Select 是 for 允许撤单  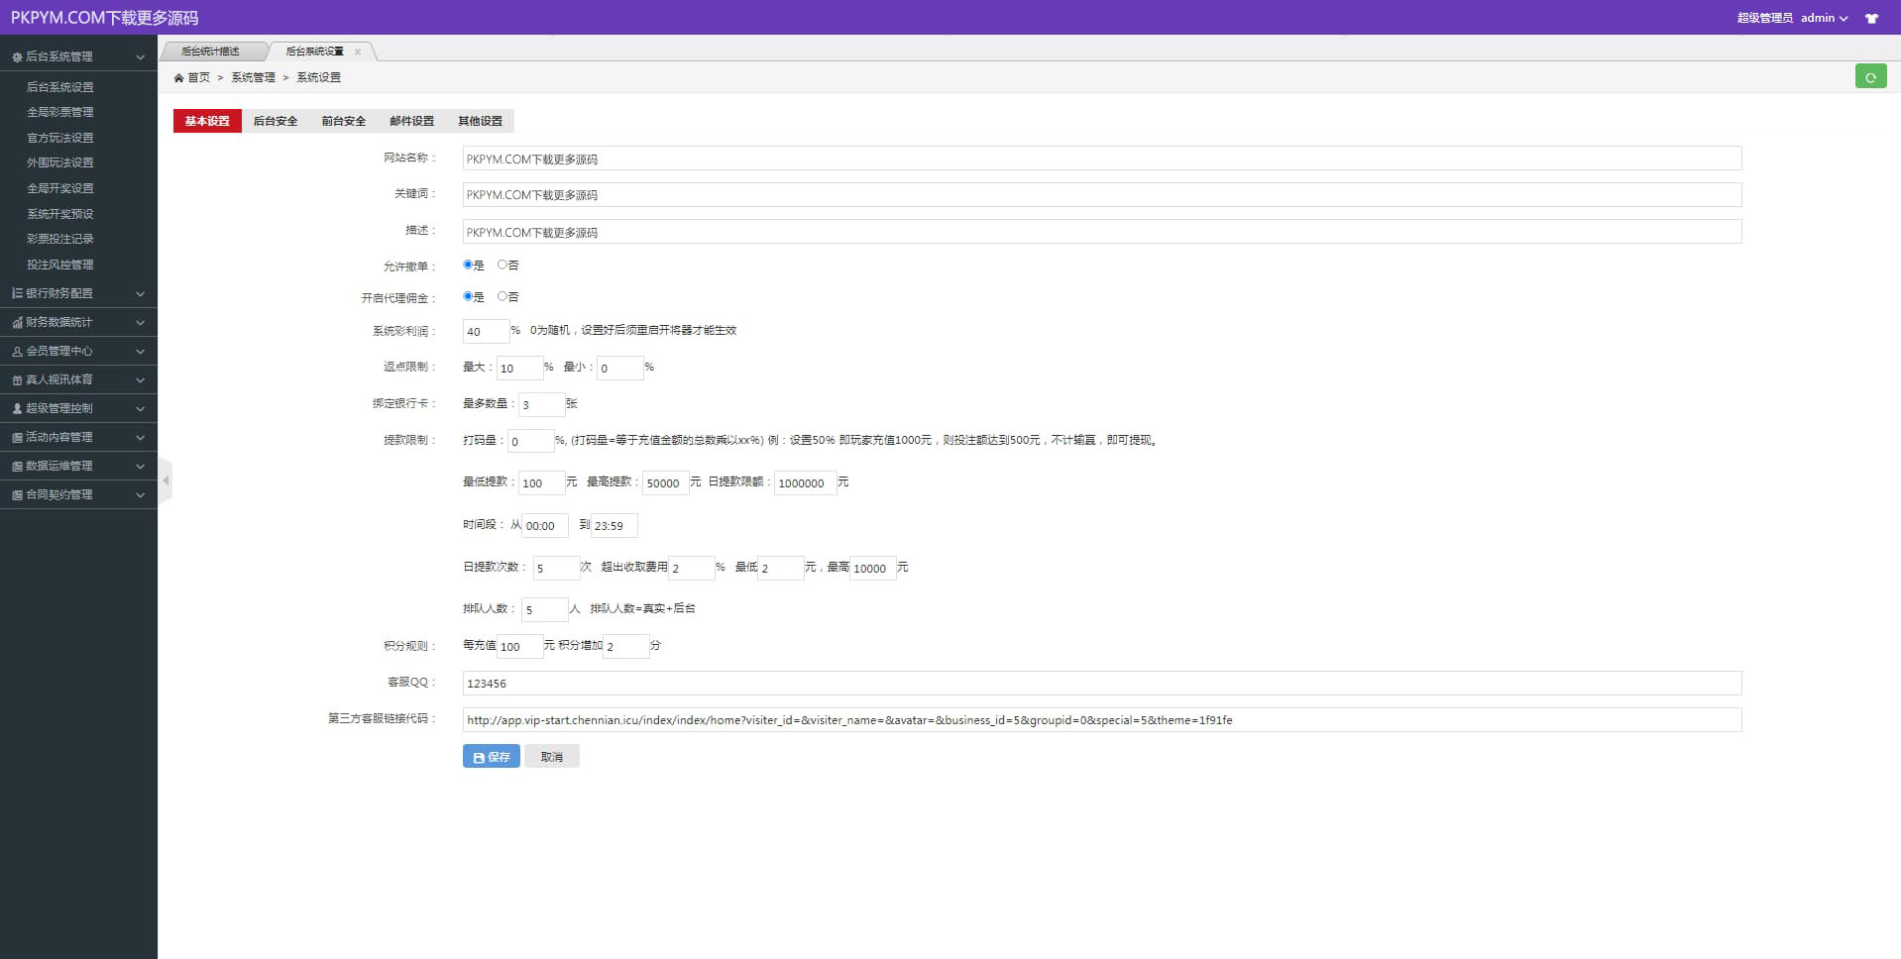[x=468, y=265]
